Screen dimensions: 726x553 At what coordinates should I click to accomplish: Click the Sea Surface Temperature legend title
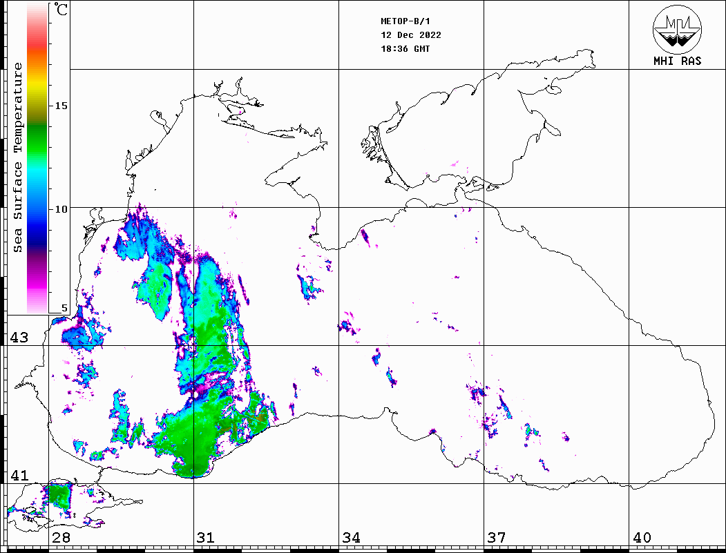17,157
